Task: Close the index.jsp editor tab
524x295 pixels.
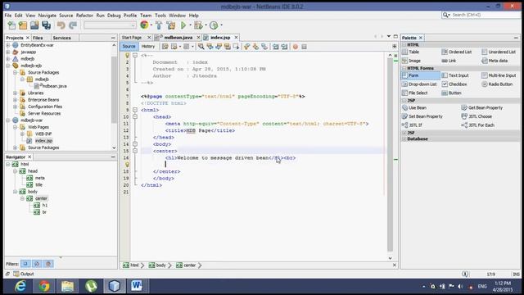Action: pos(236,38)
